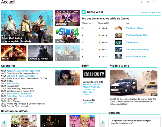Click the Akiba's Trip : Undead & Undressed entry
This screenshot has width=162, height=127.
tap(26, 104)
